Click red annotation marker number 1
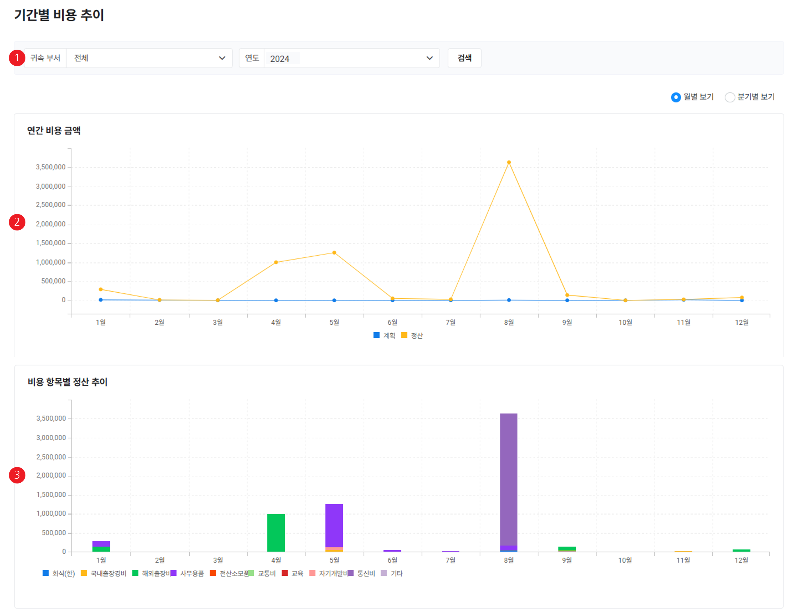Screen dimensions: 788x613 click(x=17, y=58)
